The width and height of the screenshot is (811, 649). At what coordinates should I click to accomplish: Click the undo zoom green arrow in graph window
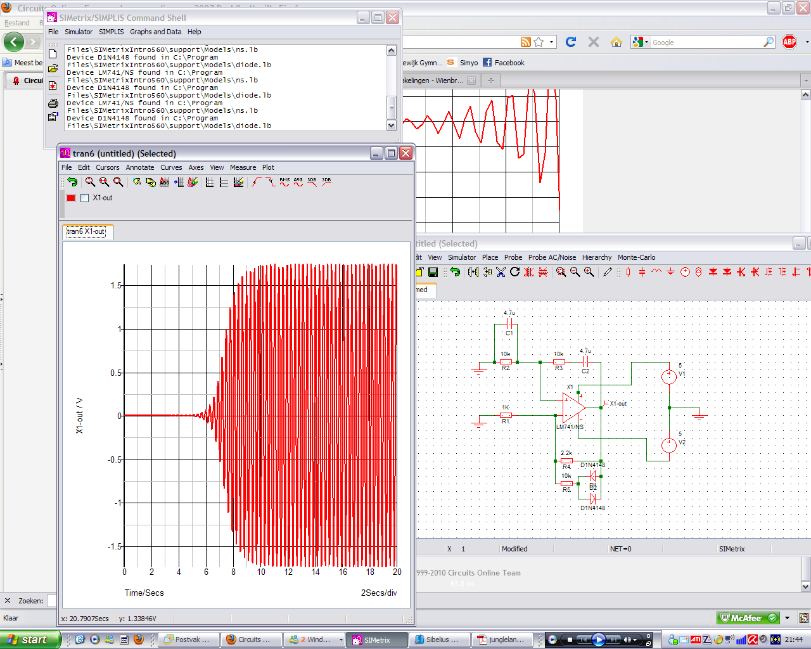point(72,182)
